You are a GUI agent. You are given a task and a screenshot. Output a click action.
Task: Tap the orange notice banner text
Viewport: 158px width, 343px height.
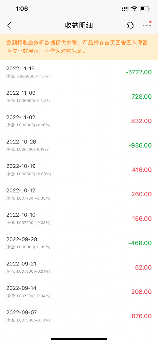(77, 47)
